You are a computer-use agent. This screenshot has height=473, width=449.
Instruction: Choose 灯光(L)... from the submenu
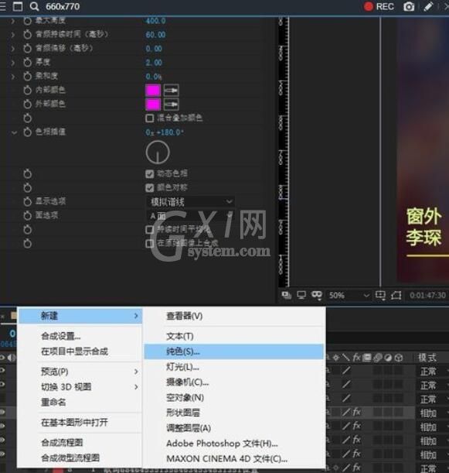[x=182, y=367]
